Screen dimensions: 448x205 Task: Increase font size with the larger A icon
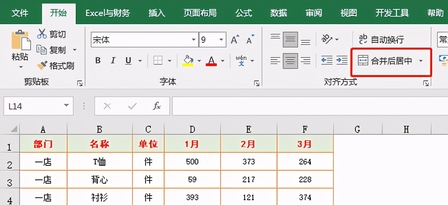pos(235,40)
